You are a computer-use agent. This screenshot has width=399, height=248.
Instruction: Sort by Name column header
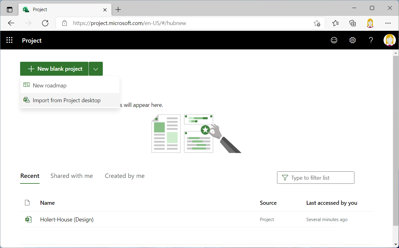click(47, 203)
